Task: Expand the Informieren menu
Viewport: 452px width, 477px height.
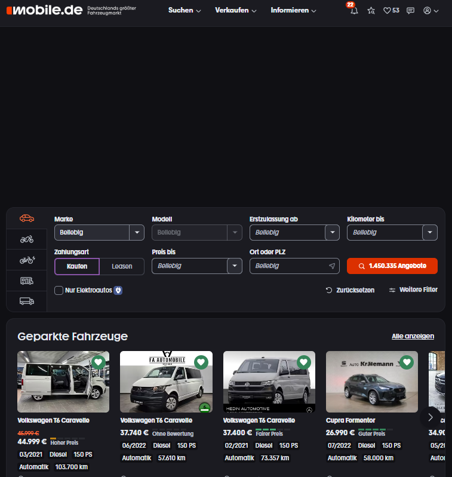Action: click(x=293, y=10)
